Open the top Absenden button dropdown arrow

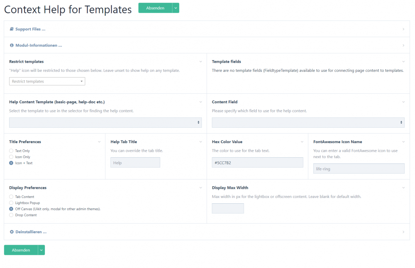pos(176,8)
